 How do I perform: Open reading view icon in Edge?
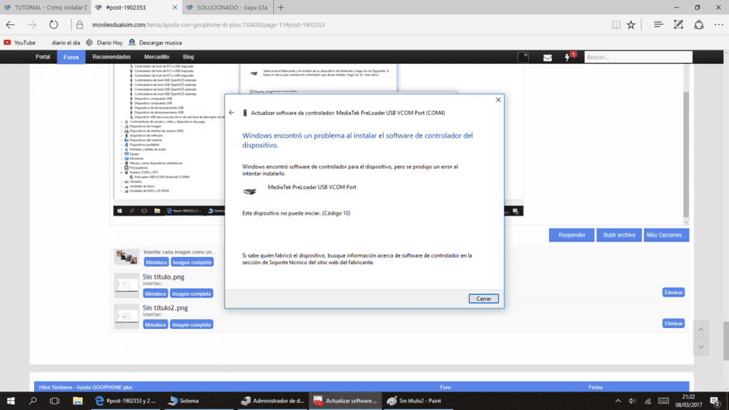[616, 24]
